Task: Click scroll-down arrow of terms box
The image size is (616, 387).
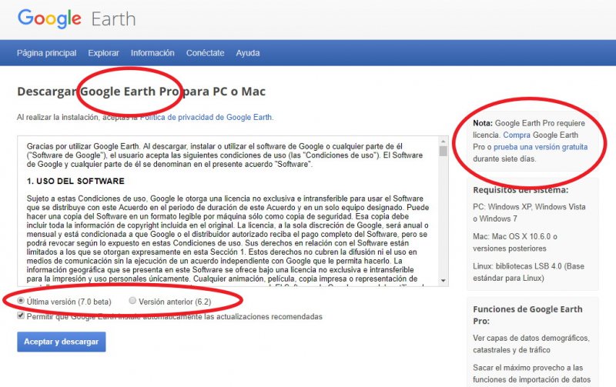Action: coord(444,280)
